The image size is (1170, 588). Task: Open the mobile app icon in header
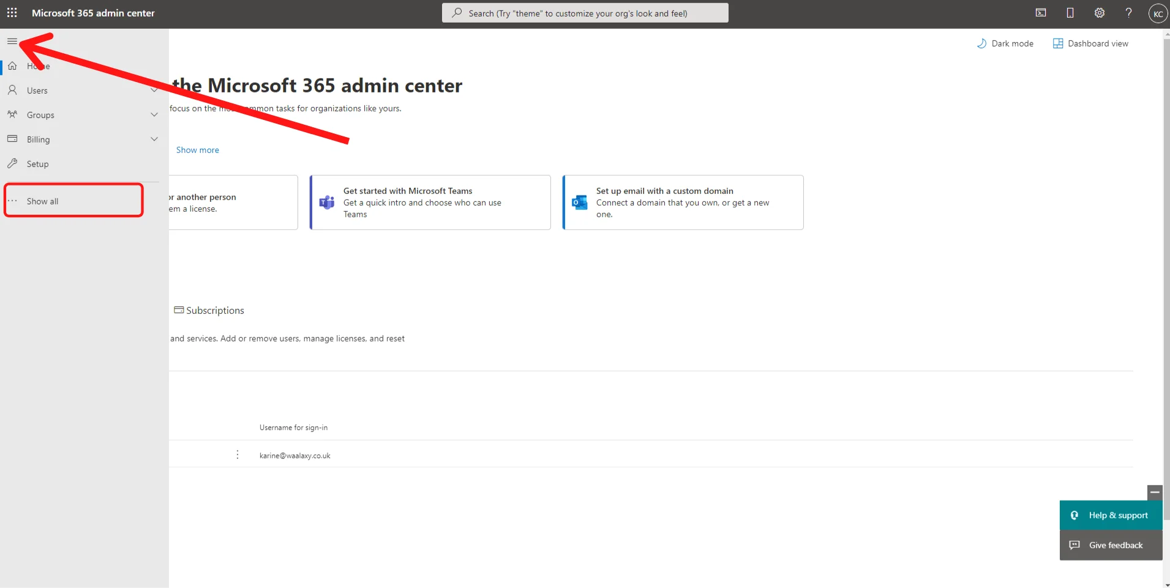(x=1070, y=13)
